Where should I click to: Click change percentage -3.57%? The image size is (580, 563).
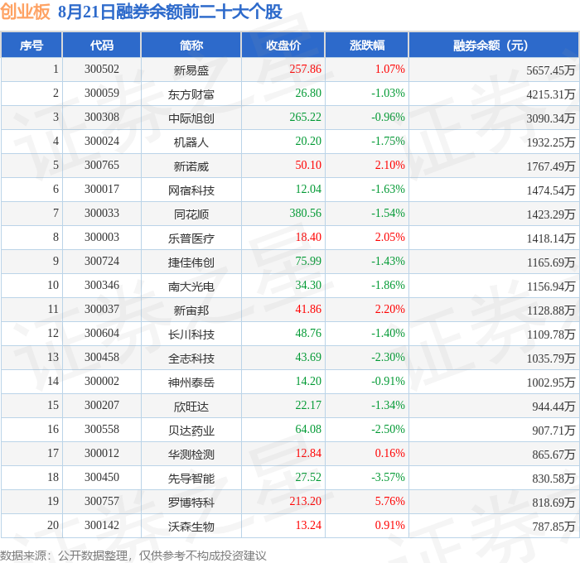pyautogui.click(x=388, y=478)
